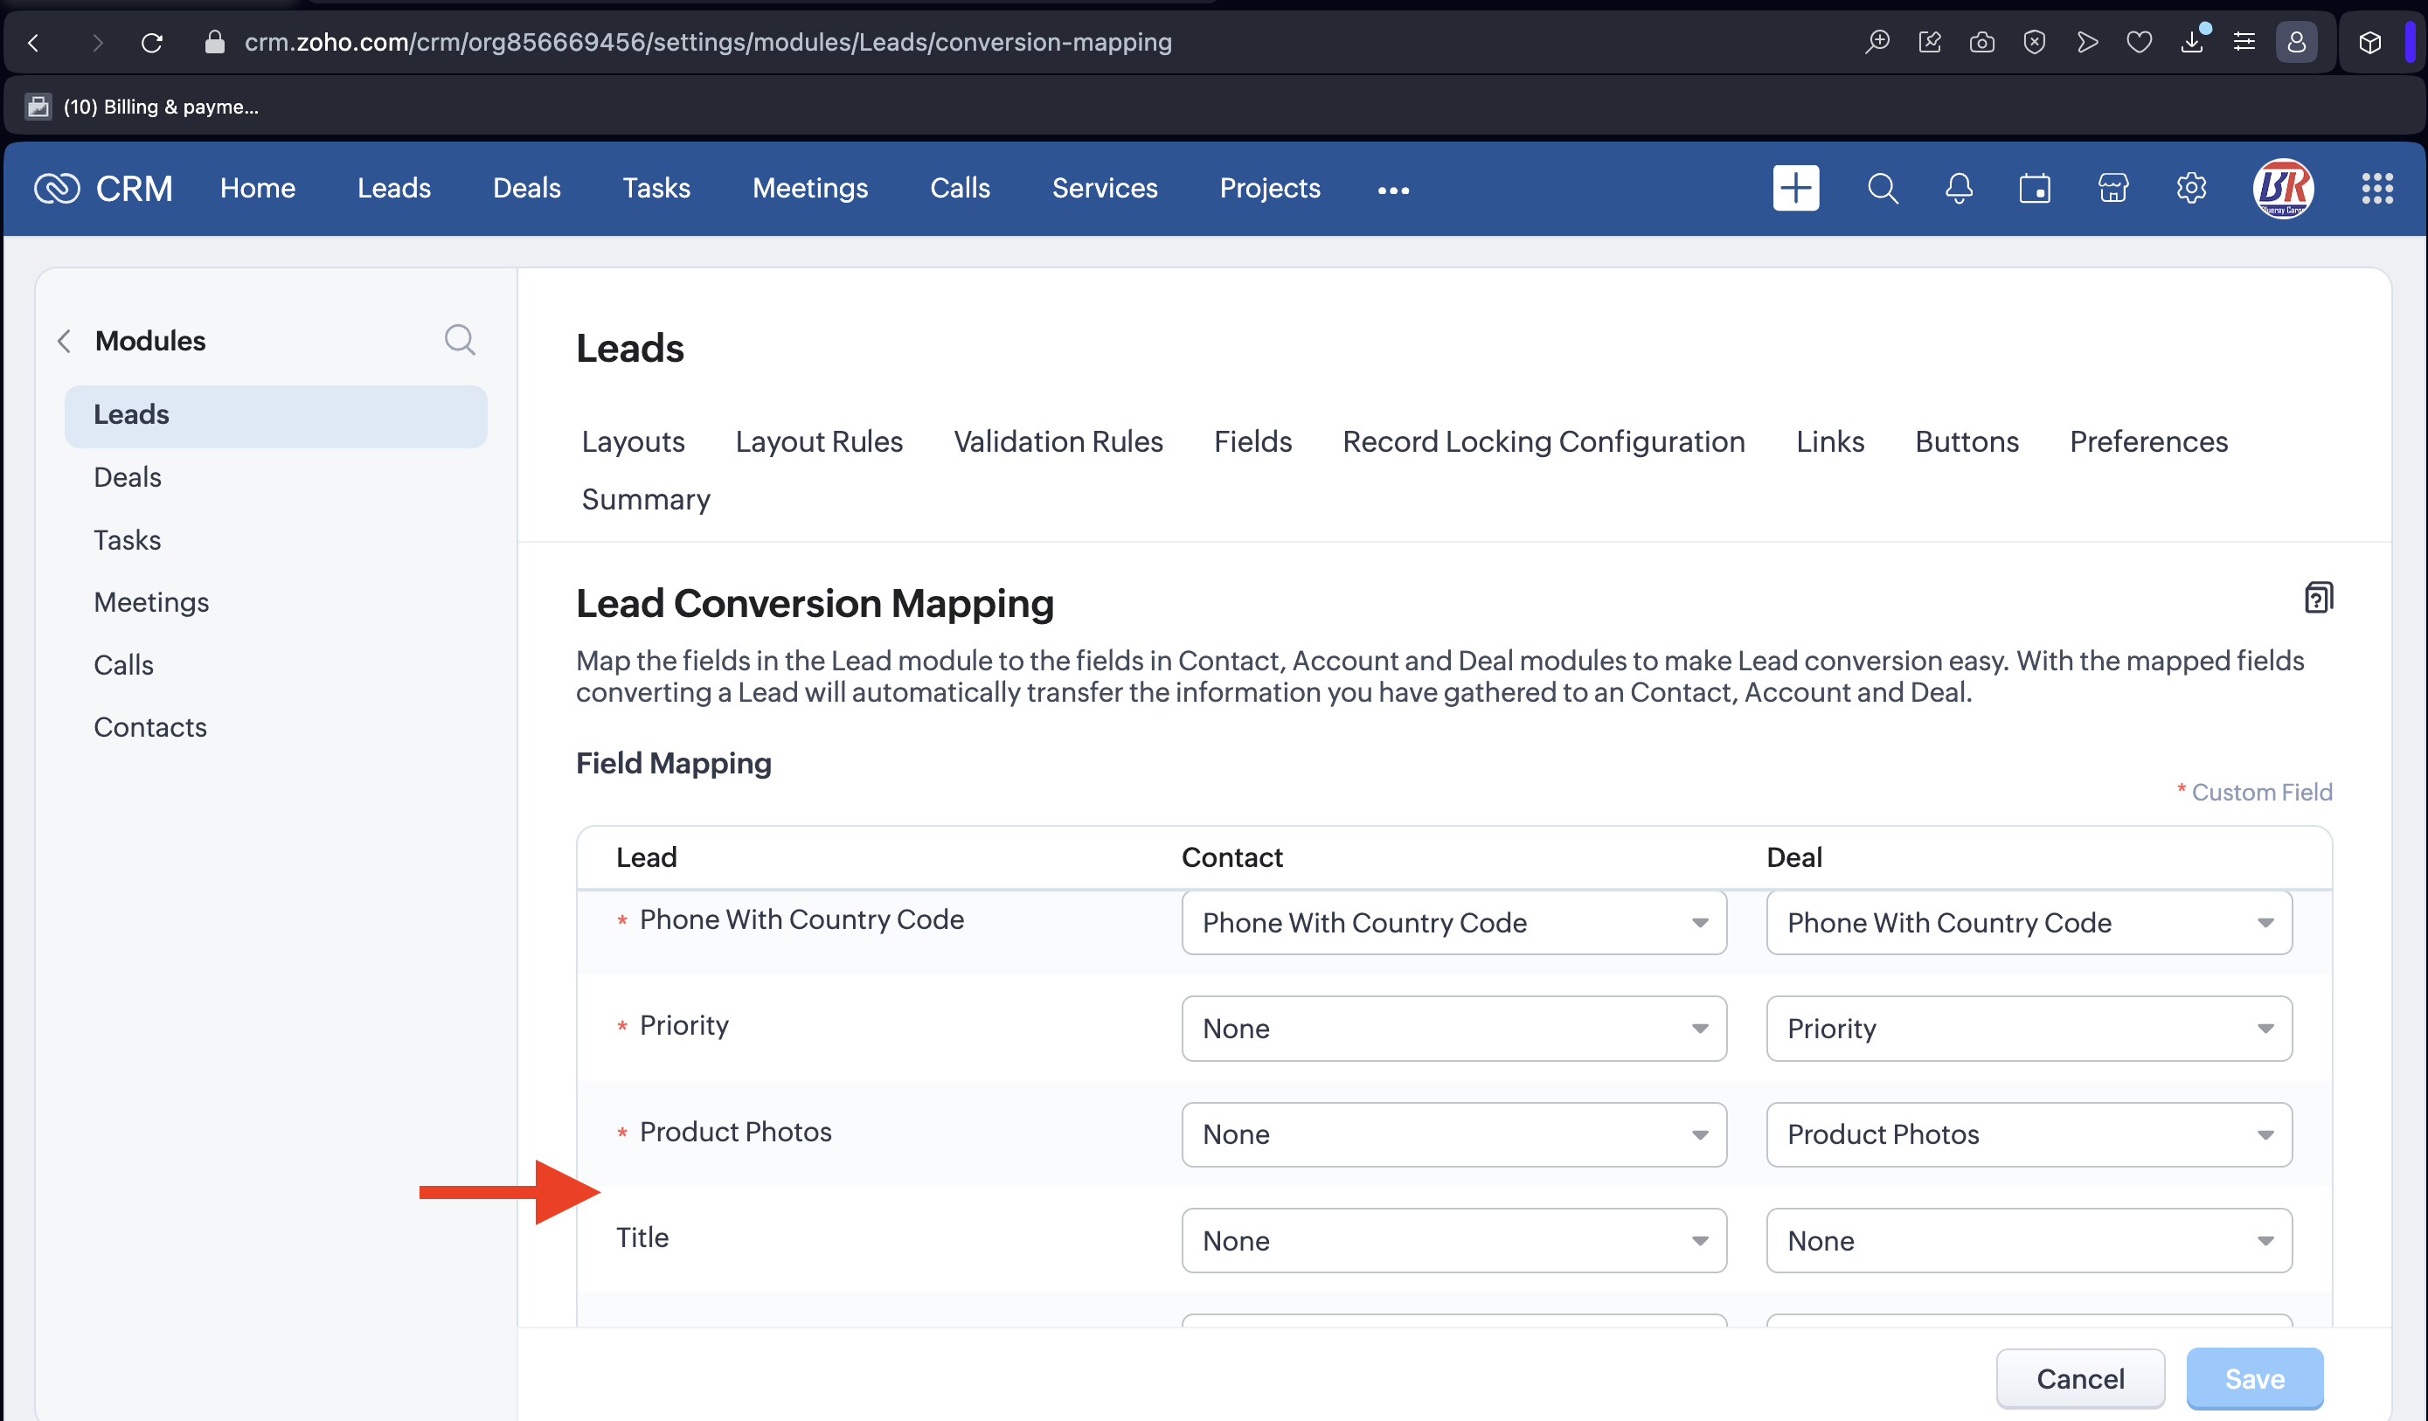Click the quick create plus icon

pos(1795,188)
